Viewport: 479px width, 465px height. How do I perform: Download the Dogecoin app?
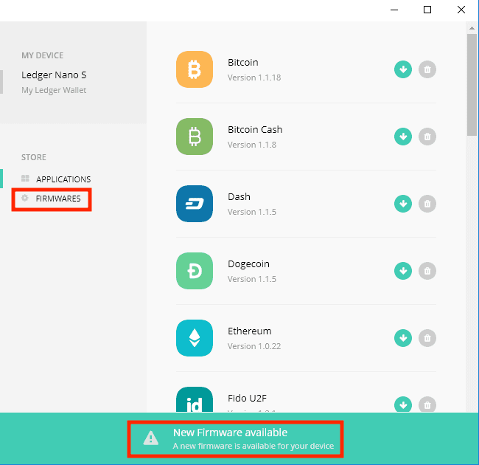click(402, 271)
